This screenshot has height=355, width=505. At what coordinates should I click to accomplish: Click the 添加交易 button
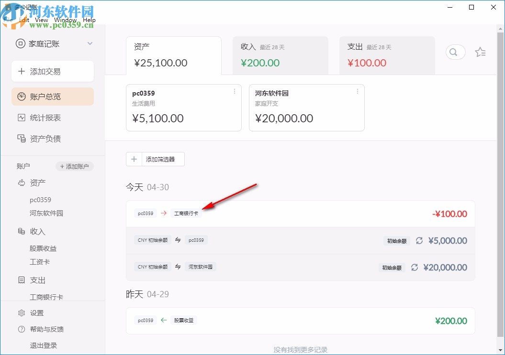click(x=53, y=71)
